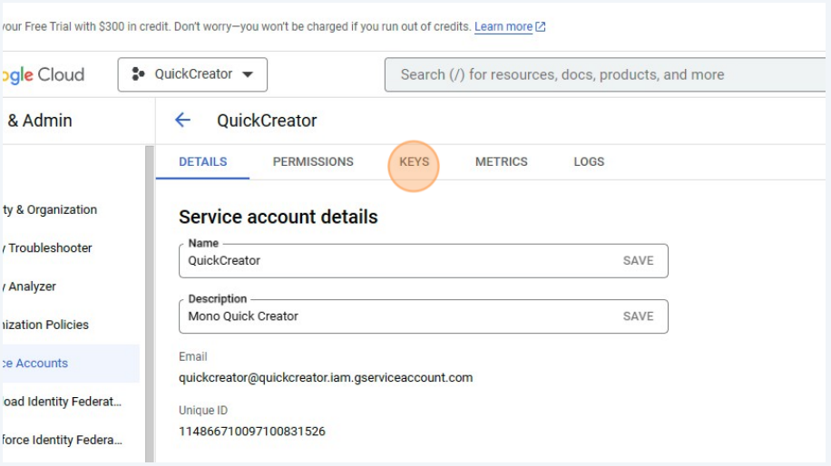Select Service Accounts in sidebar
The height and width of the screenshot is (466, 831).
click(x=71, y=364)
